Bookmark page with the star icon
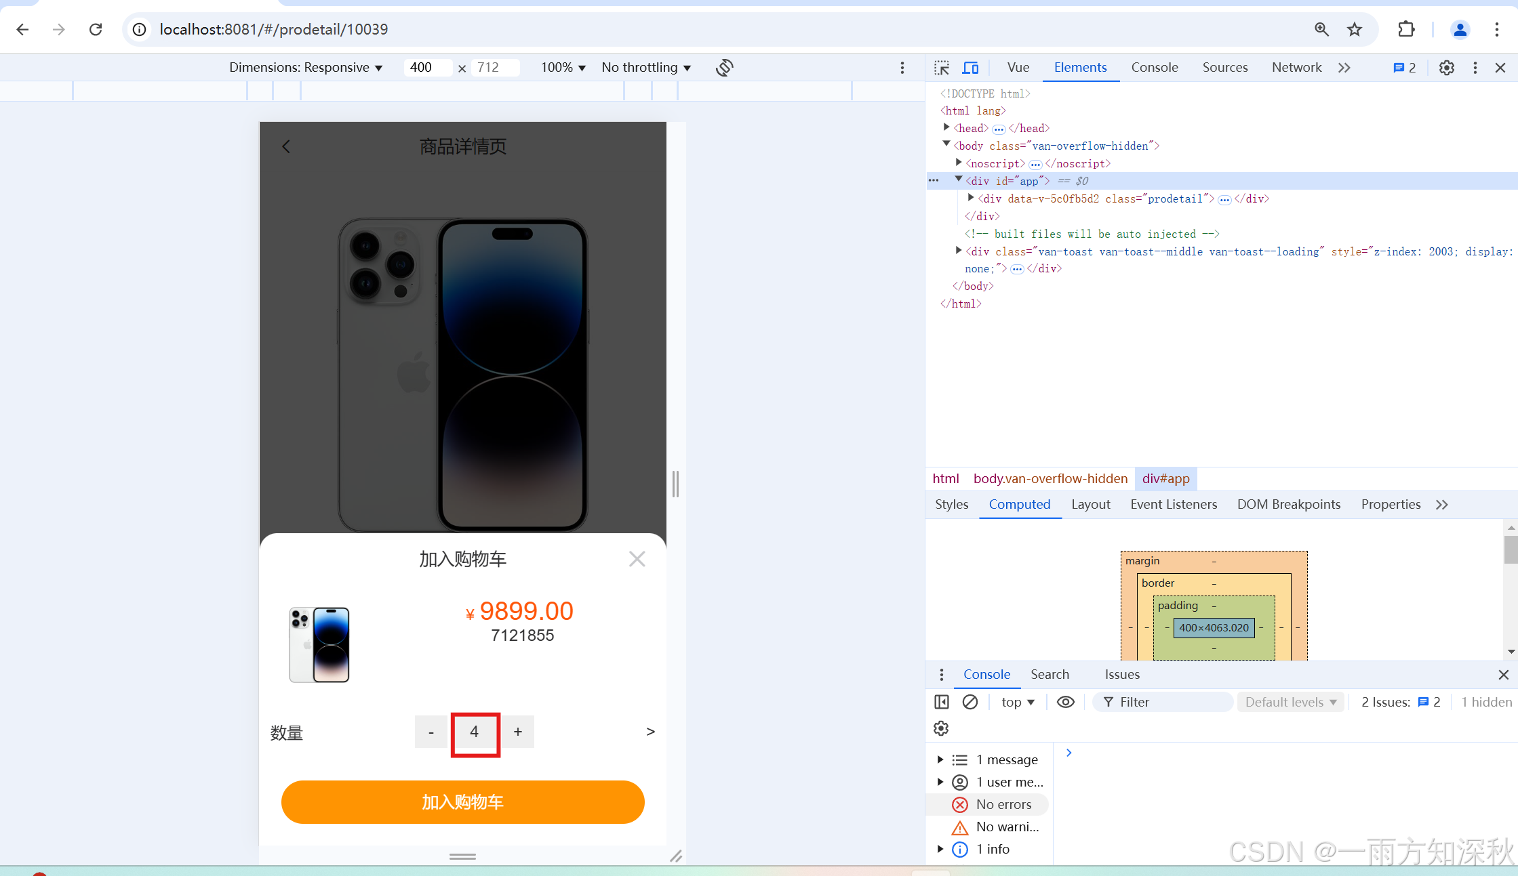Viewport: 1518px width, 876px height. [x=1354, y=29]
